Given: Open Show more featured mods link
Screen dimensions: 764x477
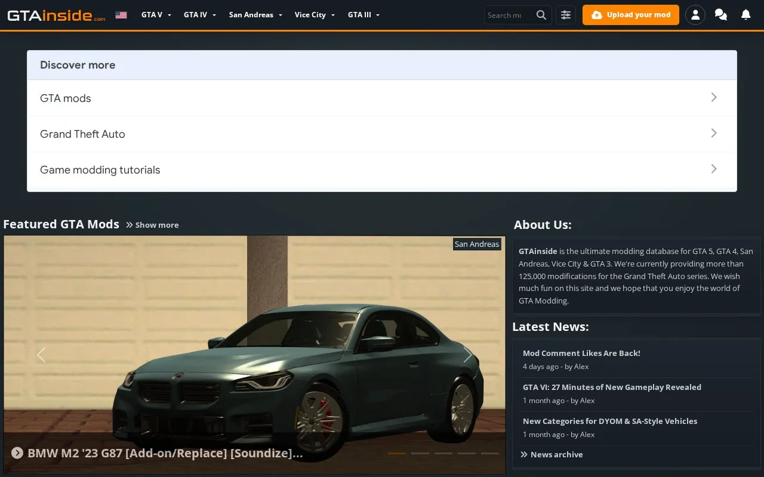Looking at the screenshot, I should click(152, 225).
